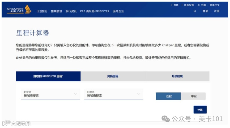Click the 里程计算器 heading
The width and height of the screenshot is (230, 128).
33,33
